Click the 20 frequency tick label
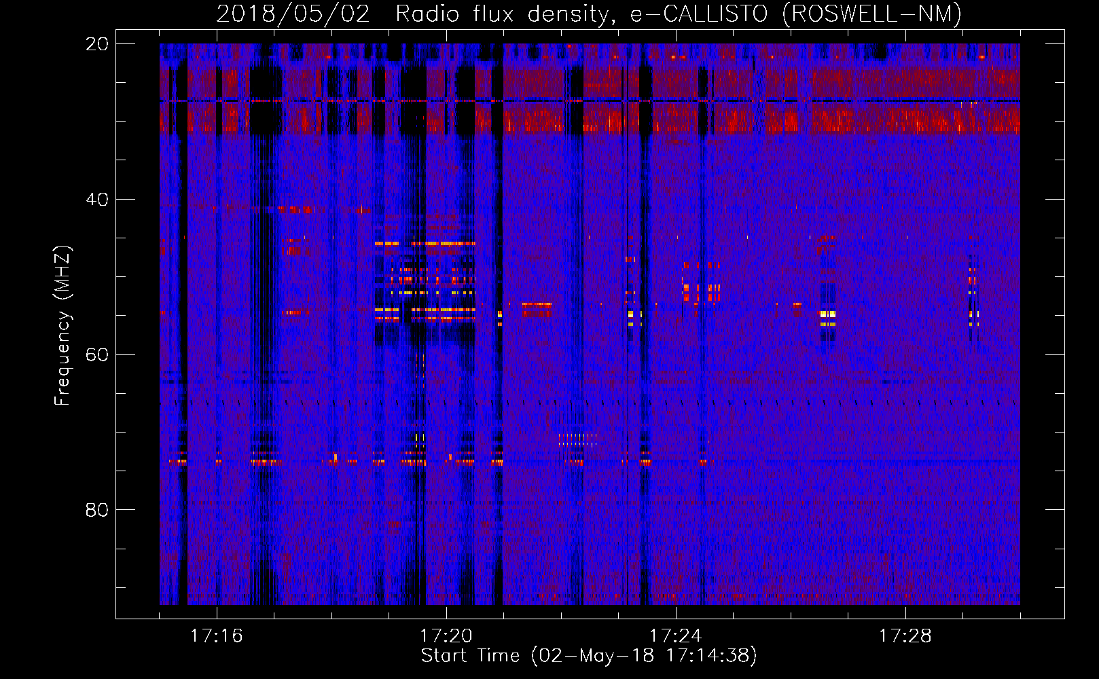The width and height of the screenshot is (1099, 679). [97, 44]
